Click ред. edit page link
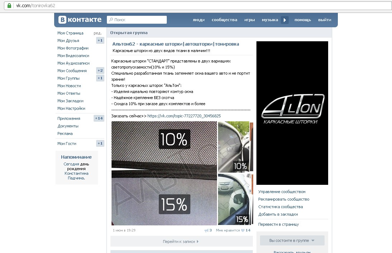Image resolution: width=392 pixels, height=253 pixels. coord(98,33)
